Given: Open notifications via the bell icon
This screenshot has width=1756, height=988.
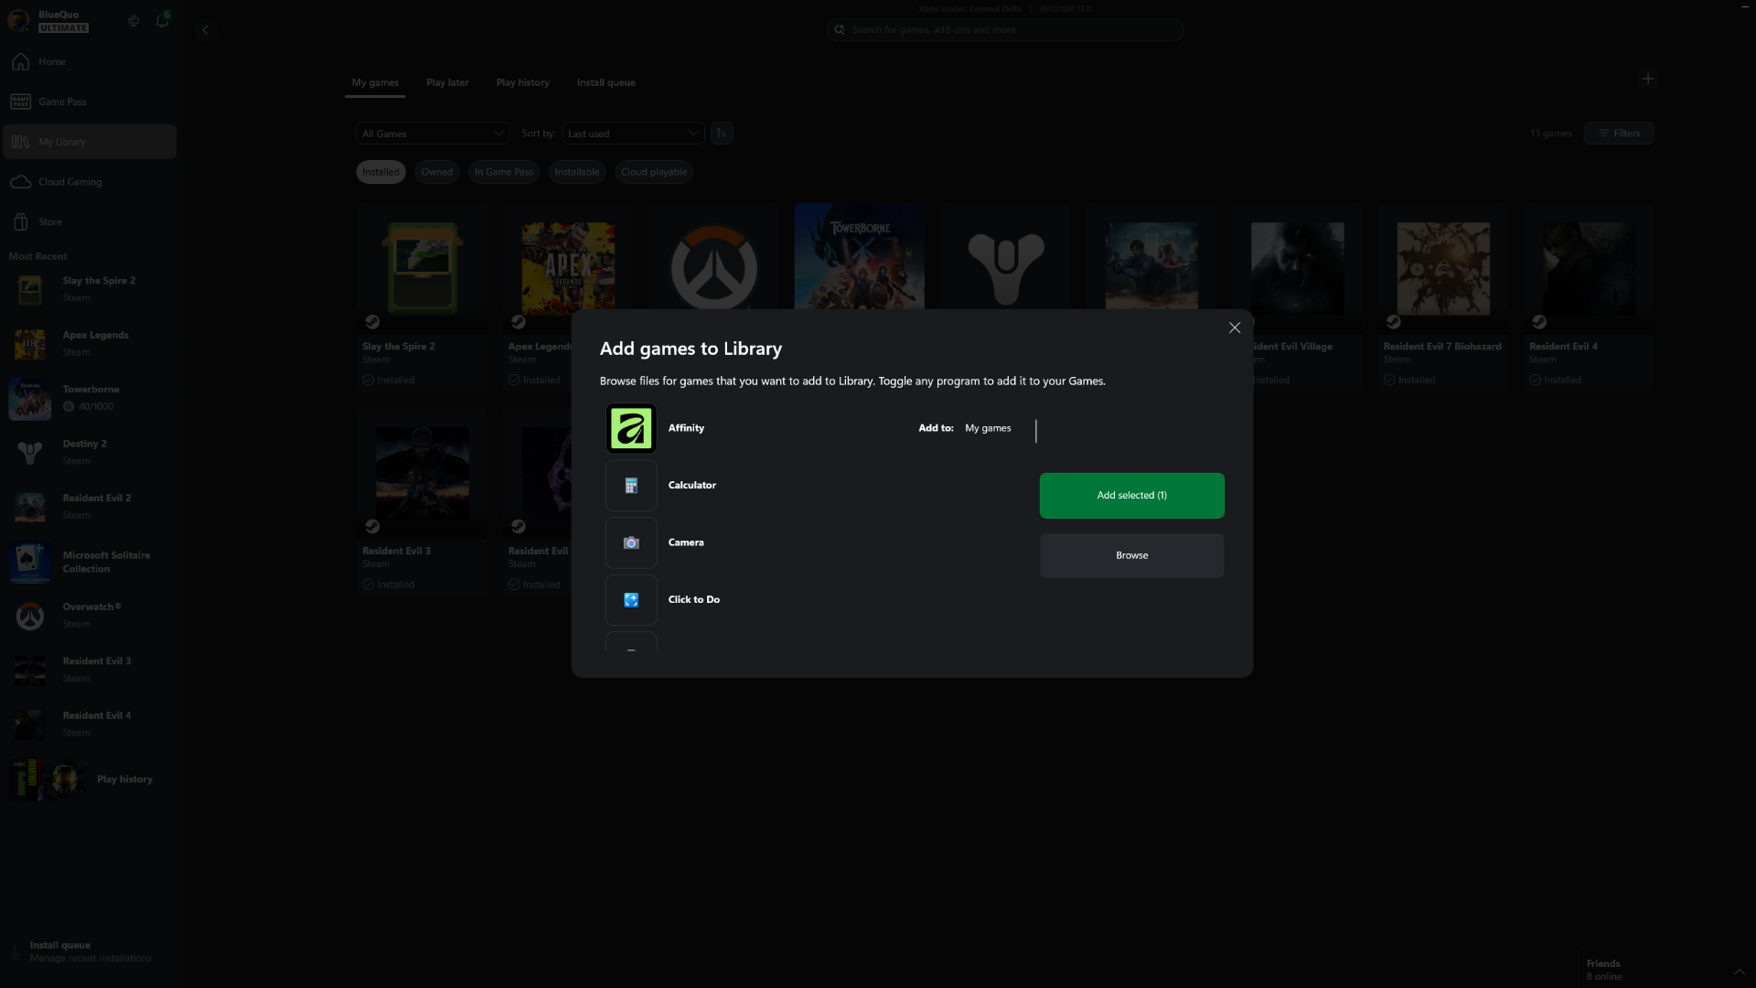Looking at the screenshot, I should (x=163, y=21).
